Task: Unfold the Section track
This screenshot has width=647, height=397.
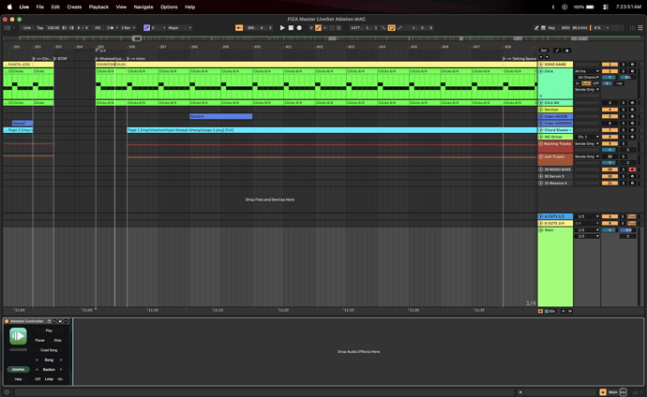Action: click(x=541, y=110)
